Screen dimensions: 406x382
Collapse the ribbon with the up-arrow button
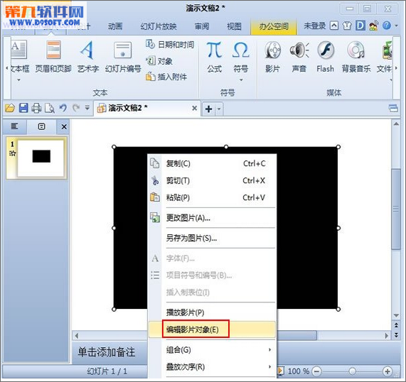click(334, 26)
